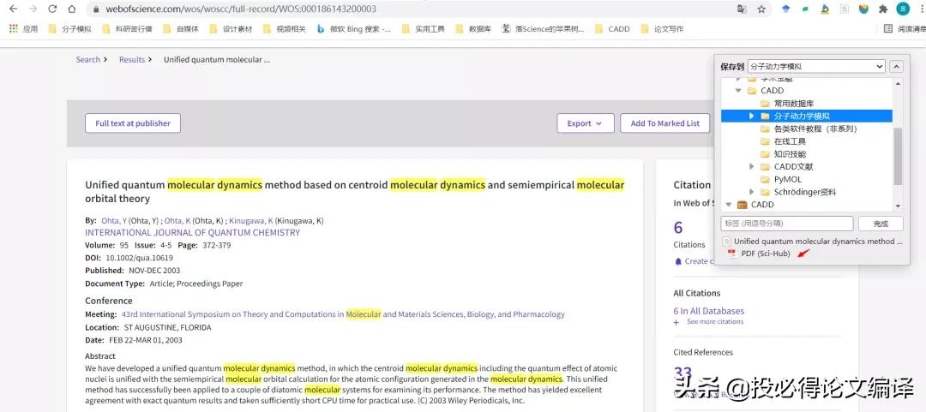Open the 论文写作 bookmark folder
The width and height of the screenshot is (926, 412).
point(662,29)
